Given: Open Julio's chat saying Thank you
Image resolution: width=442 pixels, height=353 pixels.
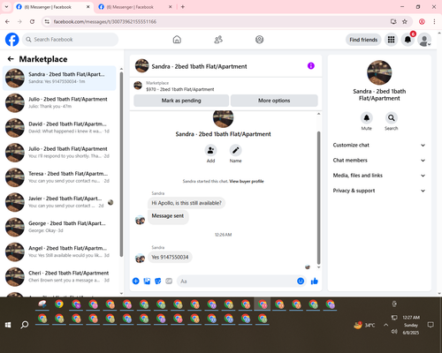Looking at the screenshot, I should [59, 103].
